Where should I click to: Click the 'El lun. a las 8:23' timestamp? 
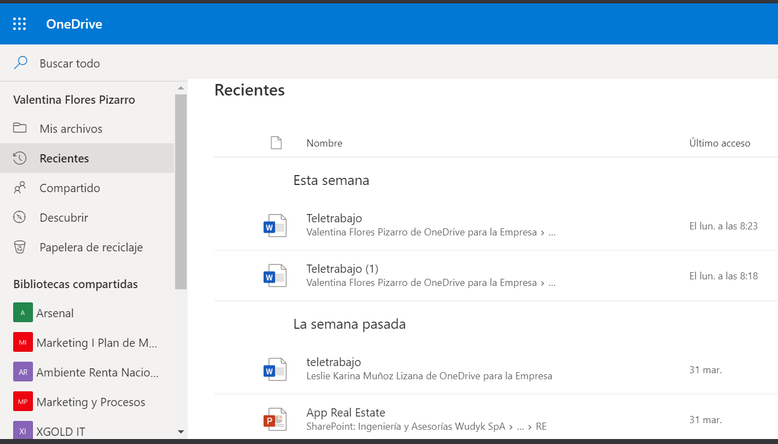tap(724, 226)
